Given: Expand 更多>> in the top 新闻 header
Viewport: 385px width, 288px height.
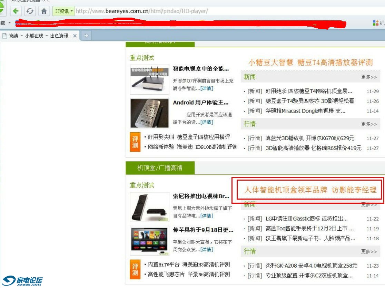Looking at the screenshot, I should pos(369,77).
